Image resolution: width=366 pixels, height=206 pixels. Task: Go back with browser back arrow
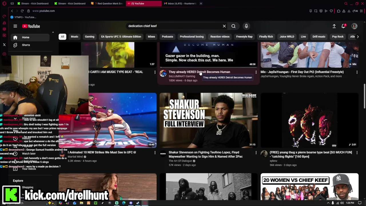(x=12, y=11)
